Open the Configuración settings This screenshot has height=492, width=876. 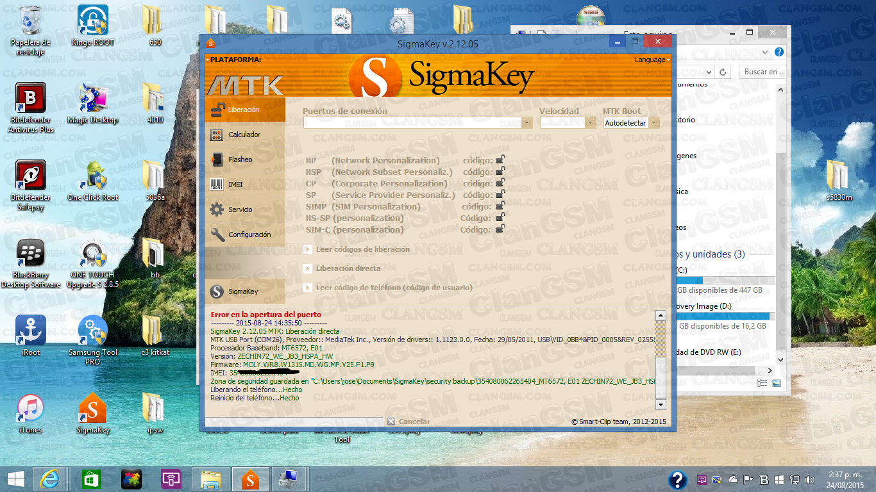(x=250, y=234)
